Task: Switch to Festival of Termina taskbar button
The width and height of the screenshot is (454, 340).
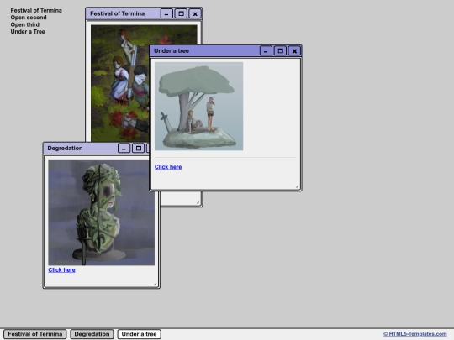Action: (35, 334)
